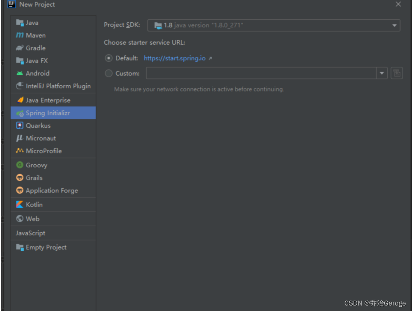Click the IntelliJ Platform Plugin icon

pos(20,86)
